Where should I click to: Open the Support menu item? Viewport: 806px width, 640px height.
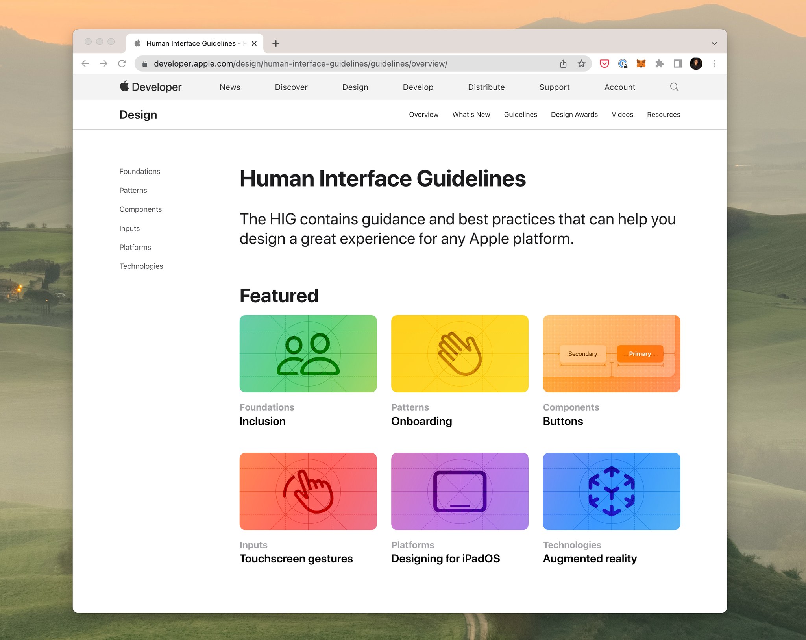[555, 87]
